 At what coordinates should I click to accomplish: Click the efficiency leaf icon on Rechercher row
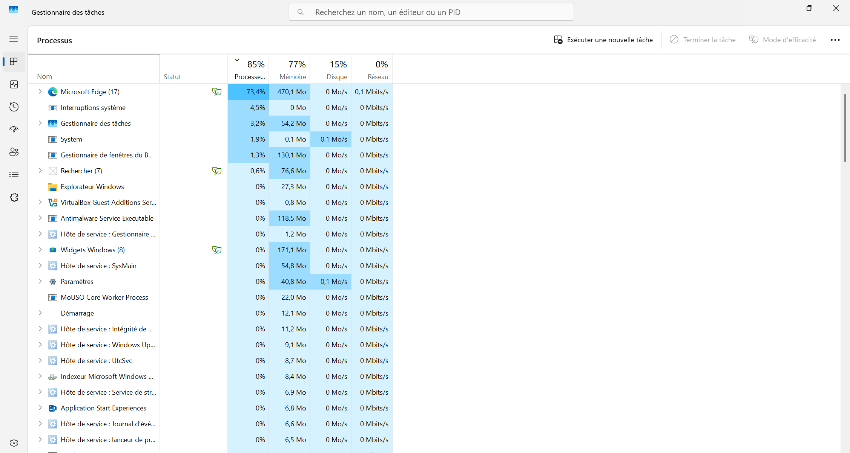[x=217, y=171]
